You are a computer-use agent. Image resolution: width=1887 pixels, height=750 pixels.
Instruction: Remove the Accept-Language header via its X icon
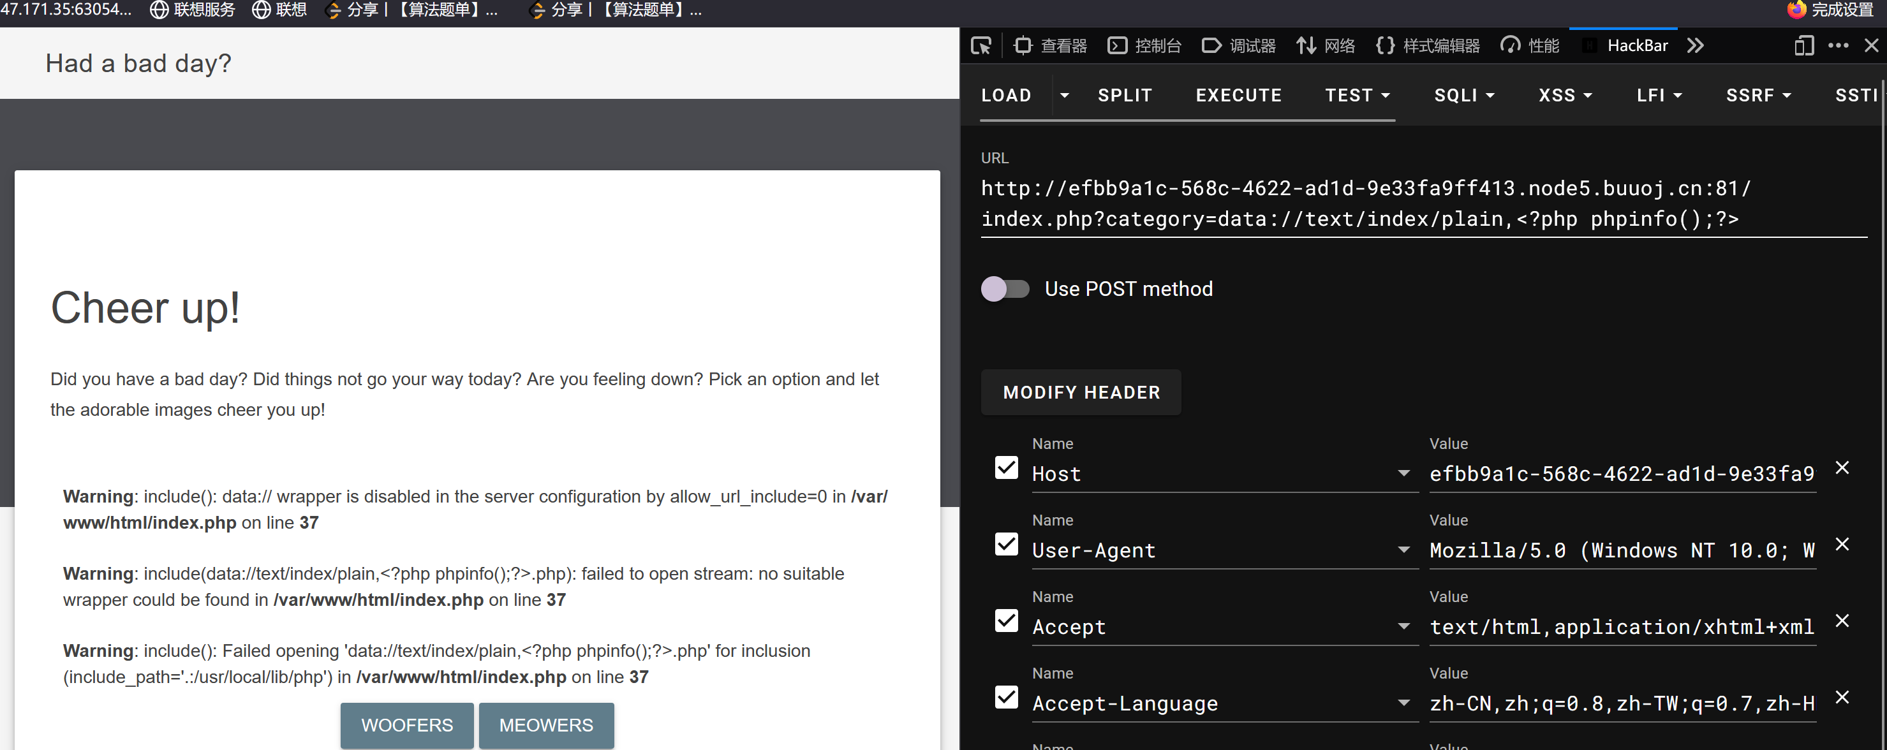pyautogui.click(x=1843, y=696)
